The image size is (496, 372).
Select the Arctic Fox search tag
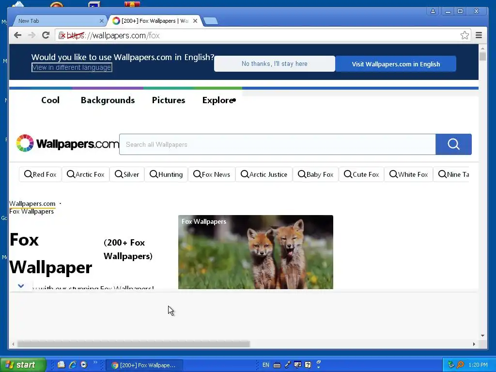point(85,174)
